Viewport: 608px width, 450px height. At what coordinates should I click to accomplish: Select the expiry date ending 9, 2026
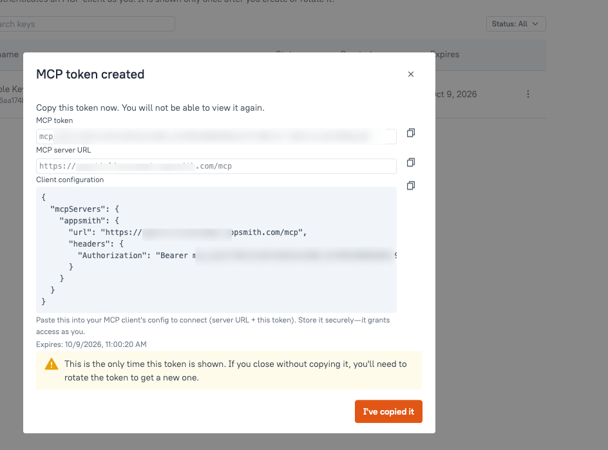coord(456,94)
